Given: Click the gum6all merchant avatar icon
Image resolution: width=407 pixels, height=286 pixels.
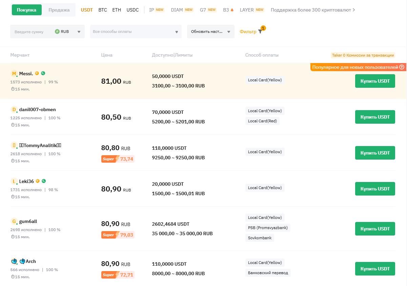Looking at the screenshot, I should [14, 222].
